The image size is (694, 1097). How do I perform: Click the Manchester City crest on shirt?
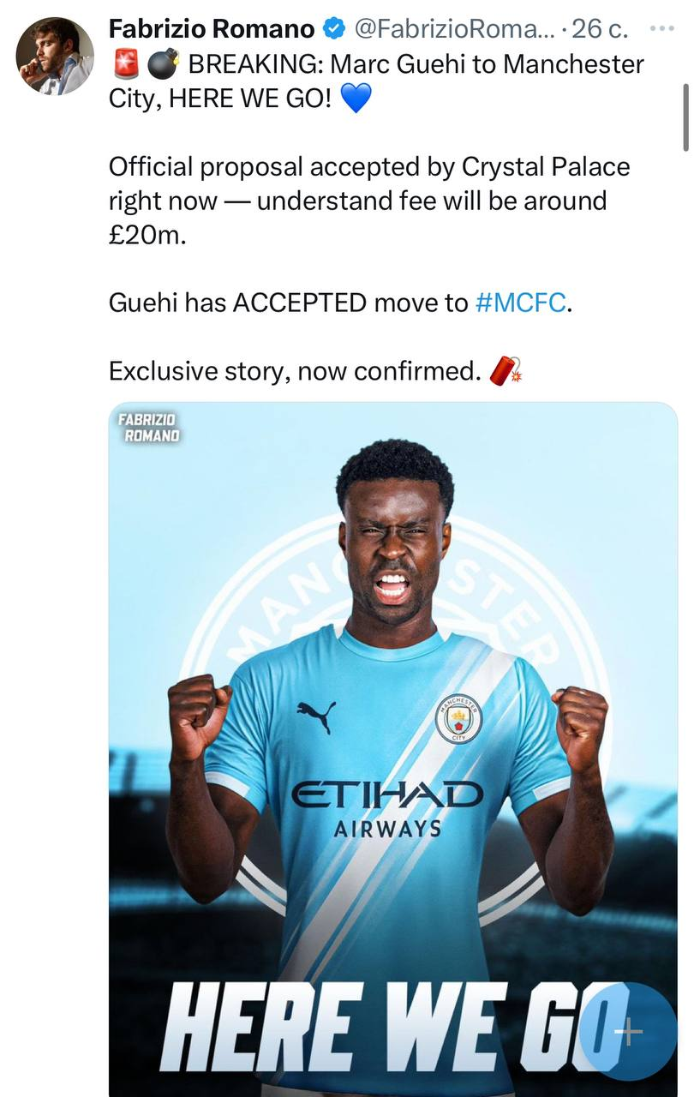point(458,718)
